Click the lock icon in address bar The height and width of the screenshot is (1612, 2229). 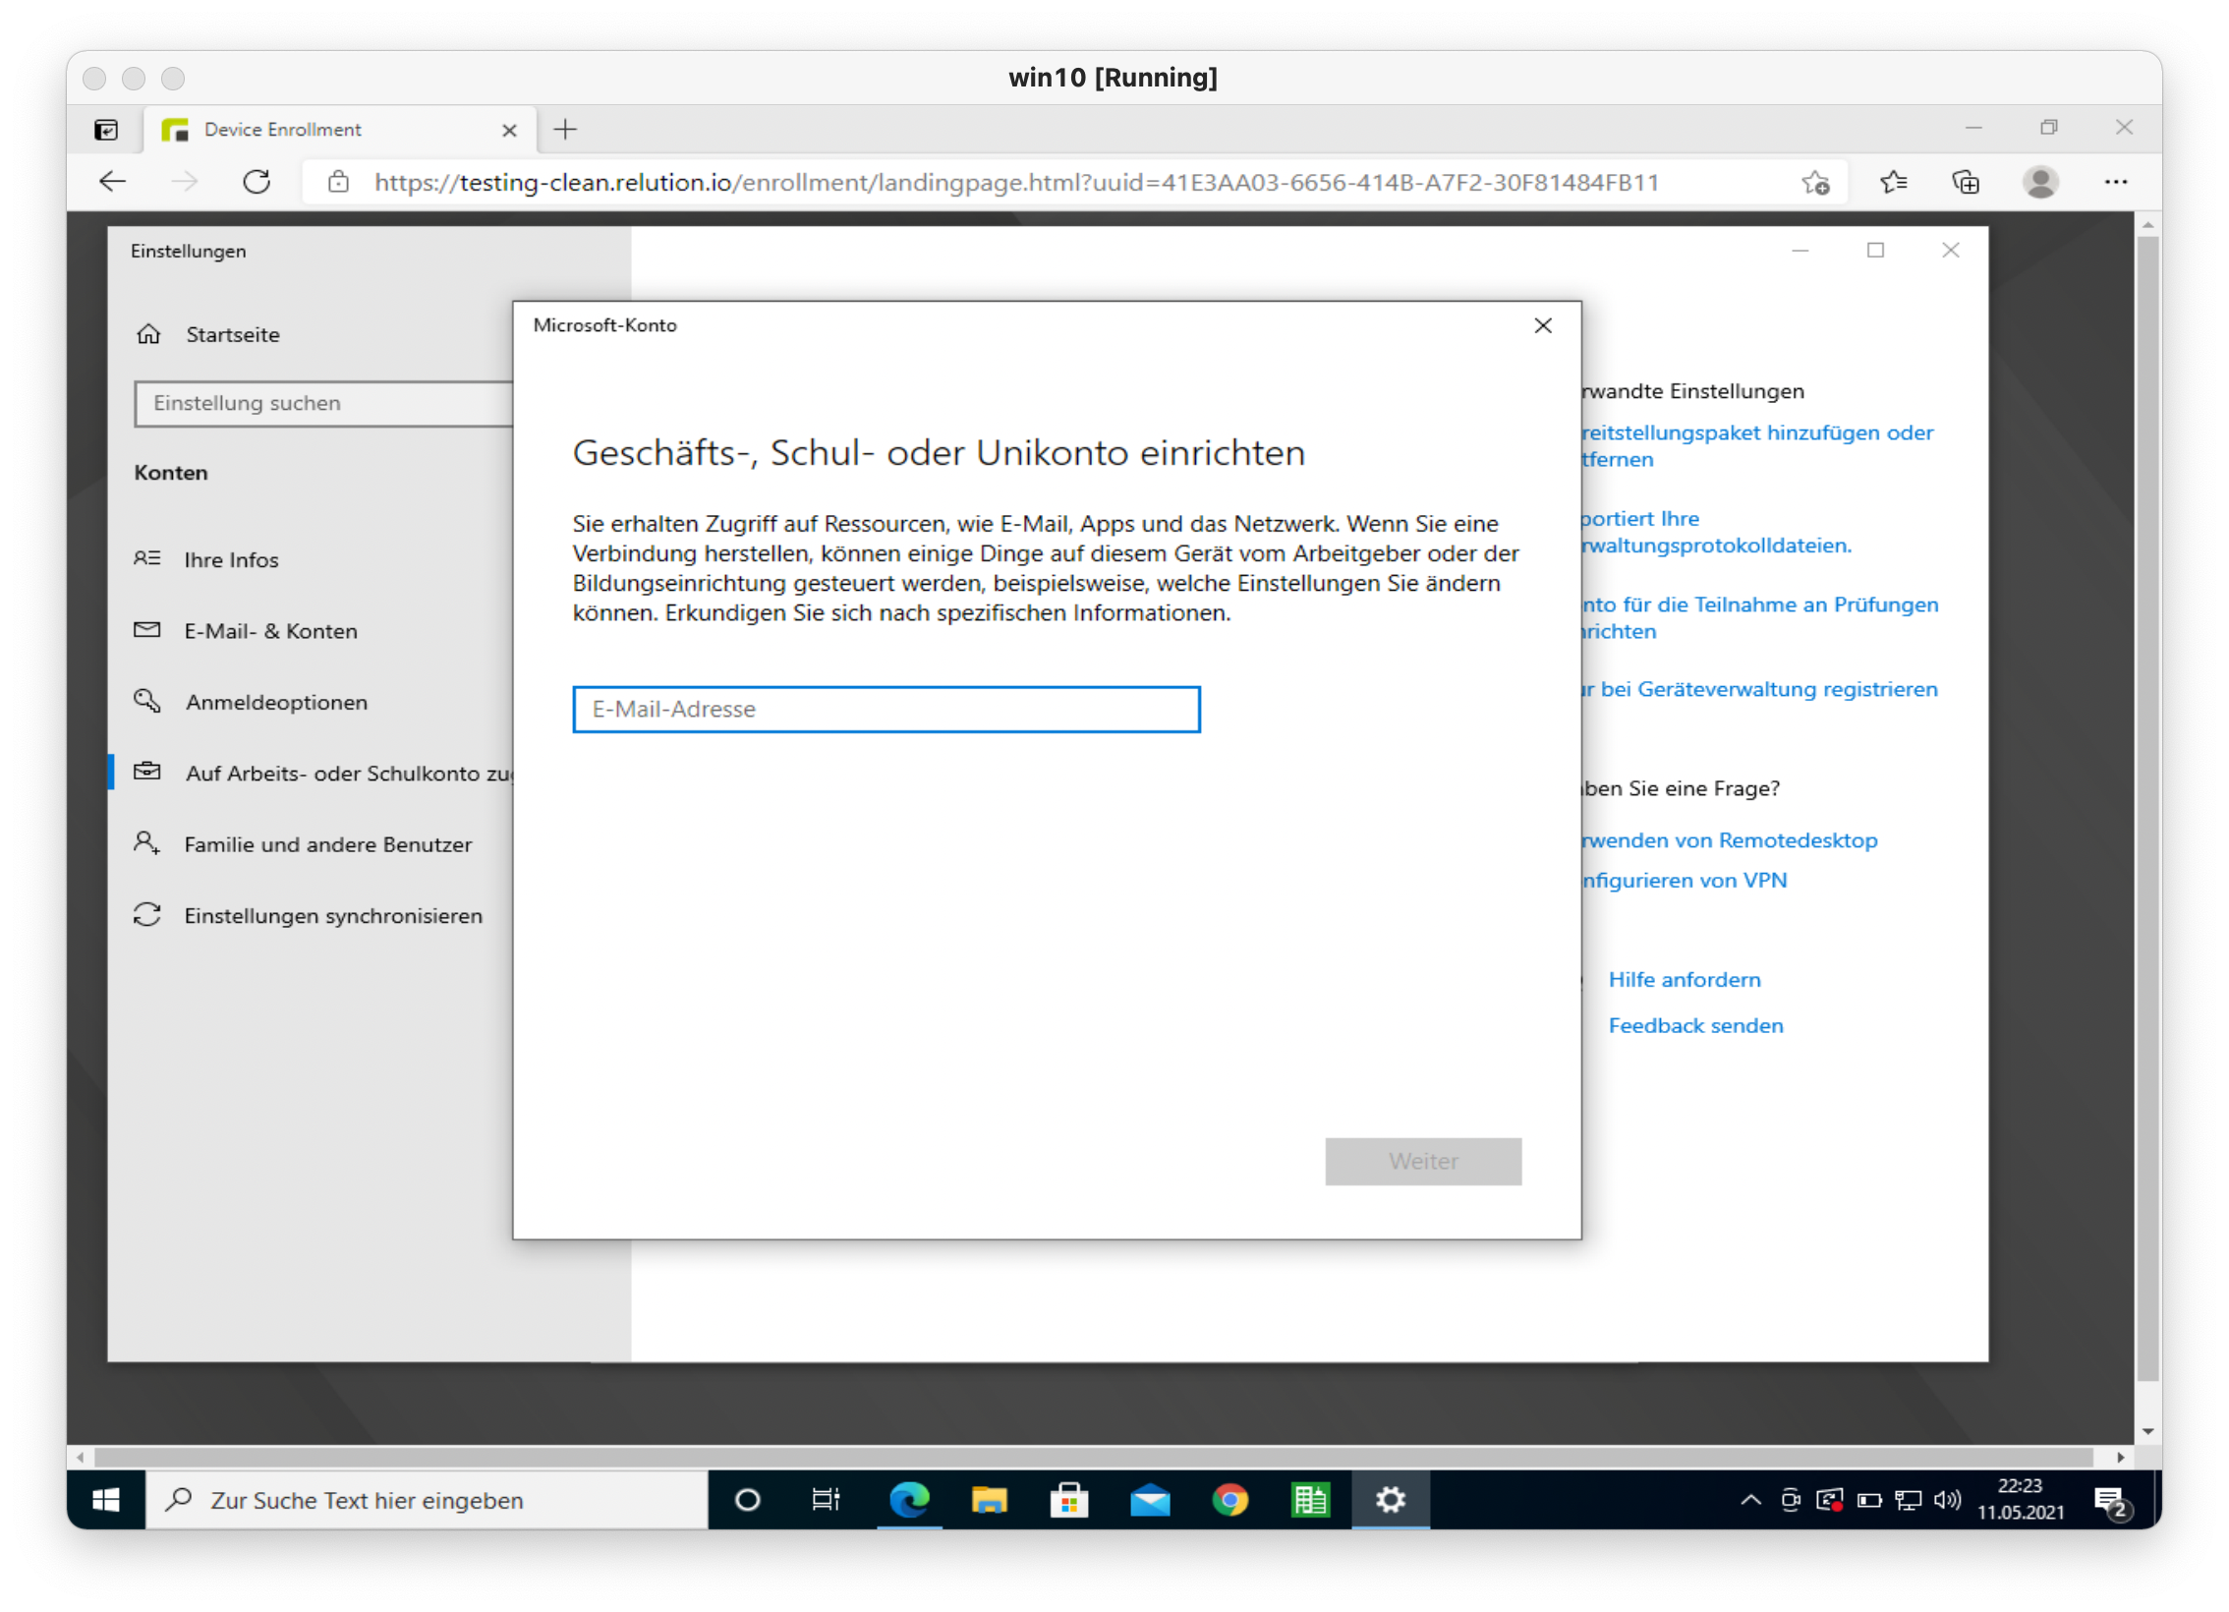(338, 182)
